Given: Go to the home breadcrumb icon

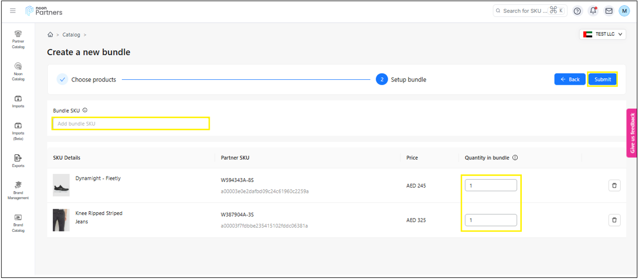Looking at the screenshot, I should [50, 35].
